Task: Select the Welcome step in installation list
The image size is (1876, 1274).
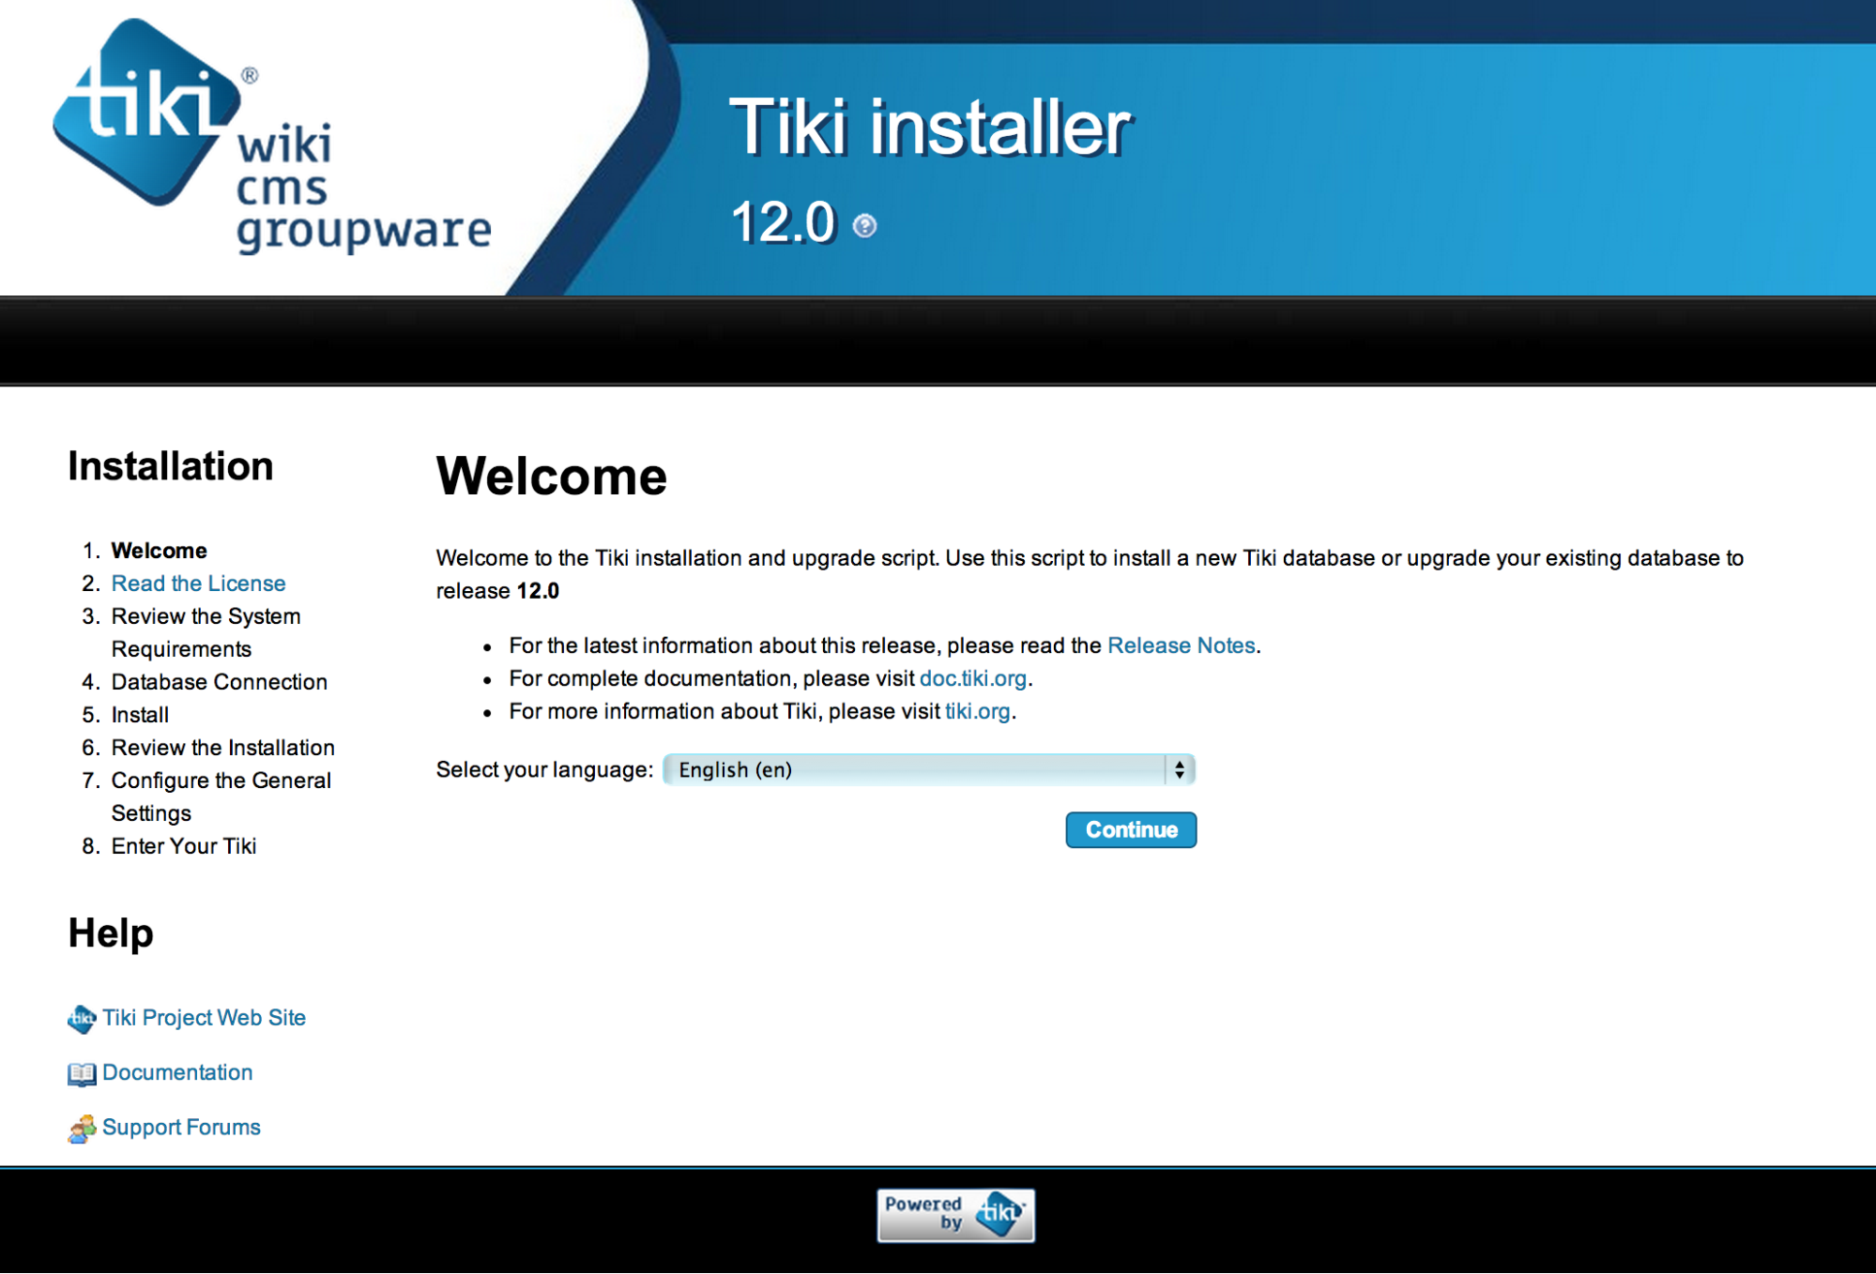Action: point(159,551)
